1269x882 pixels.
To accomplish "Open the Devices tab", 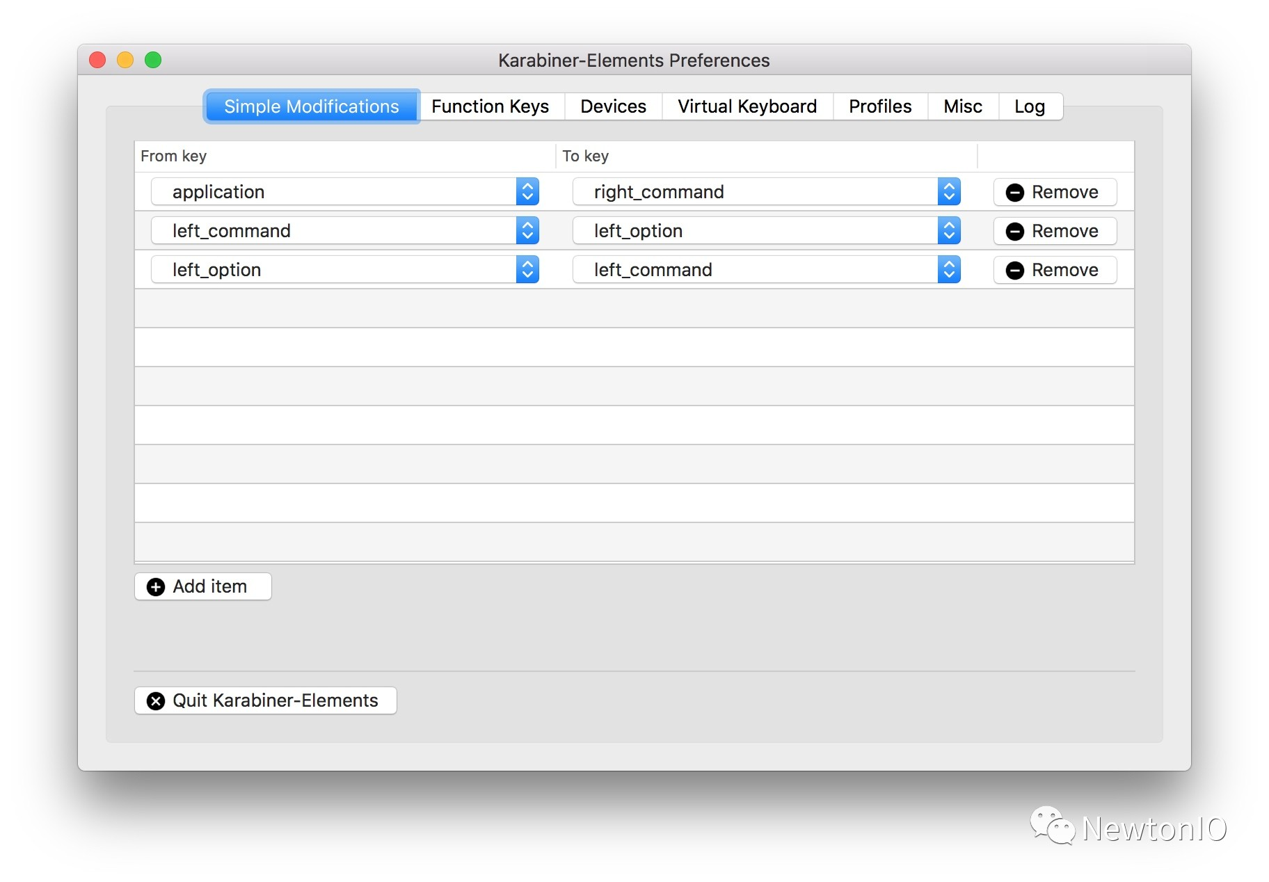I will pos(613,106).
